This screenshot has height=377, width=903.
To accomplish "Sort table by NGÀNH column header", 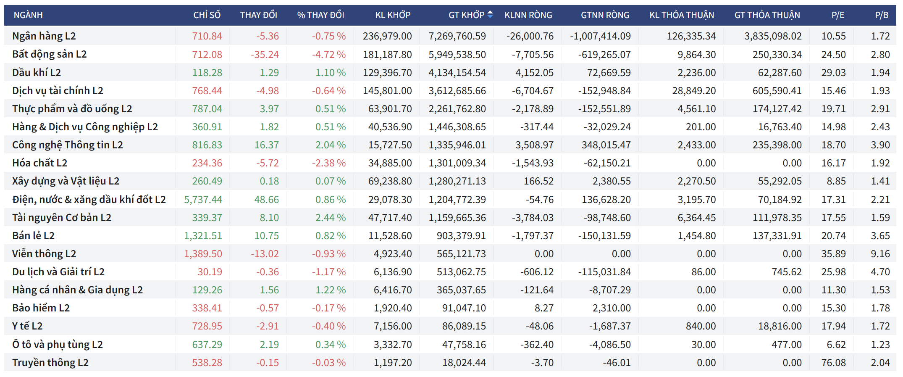I will pyautogui.click(x=28, y=15).
